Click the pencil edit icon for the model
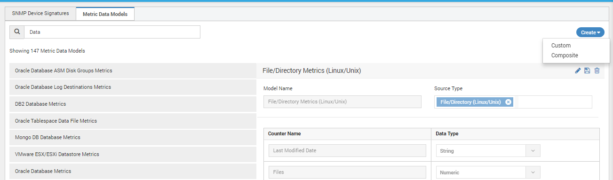Screen dimensions: 613x180 pos(578,70)
